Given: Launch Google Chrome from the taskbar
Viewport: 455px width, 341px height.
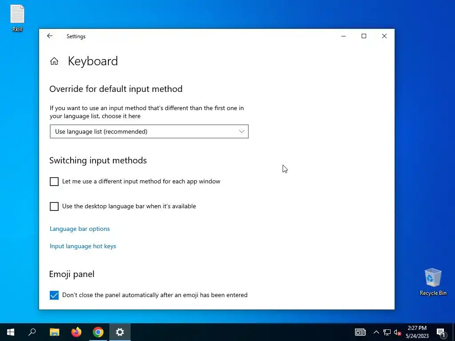Looking at the screenshot, I should pos(98,332).
